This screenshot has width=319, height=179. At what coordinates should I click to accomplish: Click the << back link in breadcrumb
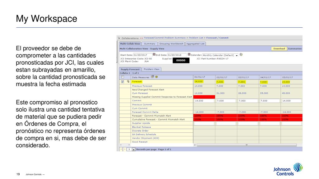coord(141,38)
